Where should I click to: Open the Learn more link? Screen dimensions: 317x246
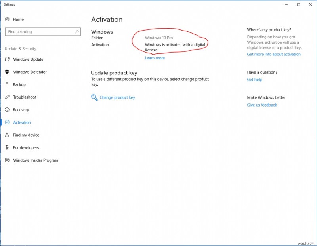155,58
